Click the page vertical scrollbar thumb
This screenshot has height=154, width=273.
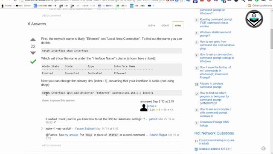click(x=272, y=39)
